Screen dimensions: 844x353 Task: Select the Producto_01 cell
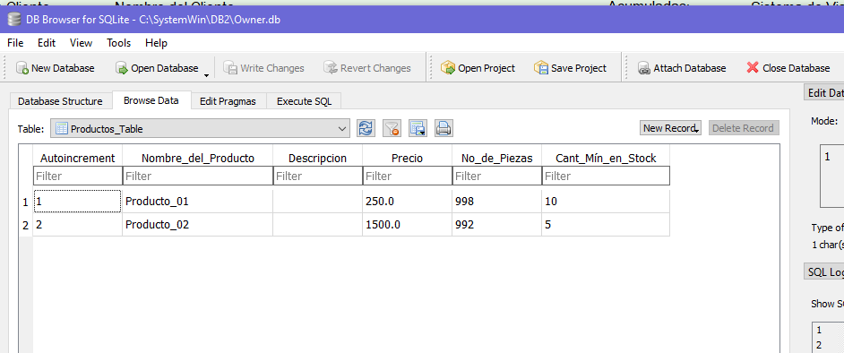point(197,202)
